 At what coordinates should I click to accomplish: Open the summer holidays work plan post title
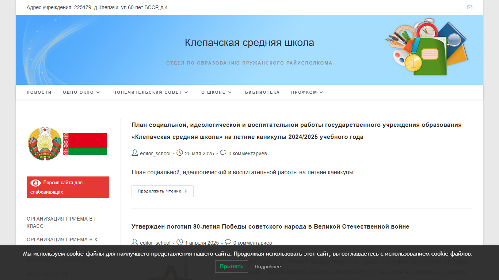(297, 131)
